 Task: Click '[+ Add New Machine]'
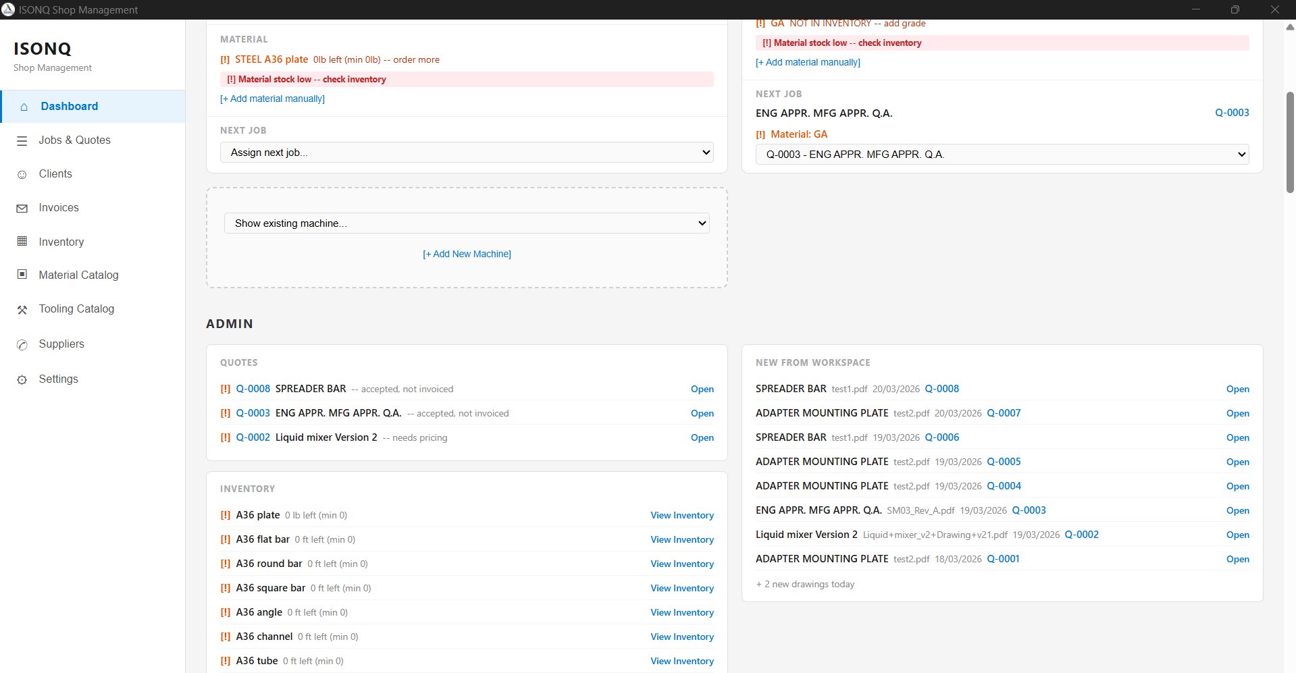(x=467, y=254)
